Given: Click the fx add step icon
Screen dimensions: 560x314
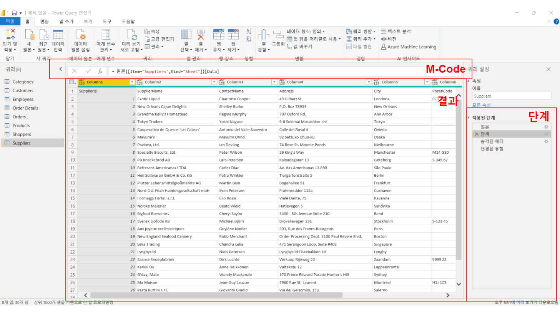Looking at the screenshot, I should point(100,71).
